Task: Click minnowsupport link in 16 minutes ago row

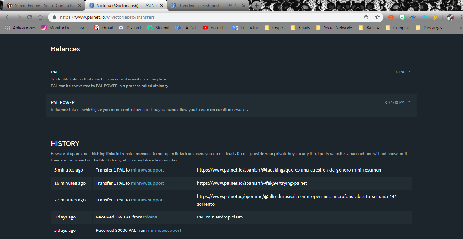Action: (x=147, y=183)
